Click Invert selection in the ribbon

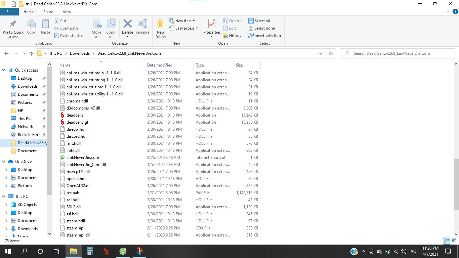[x=264, y=36]
